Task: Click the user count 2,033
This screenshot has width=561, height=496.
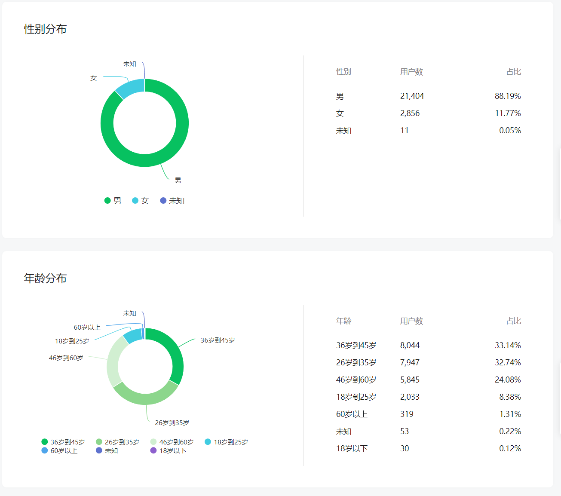Action: point(410,397)
